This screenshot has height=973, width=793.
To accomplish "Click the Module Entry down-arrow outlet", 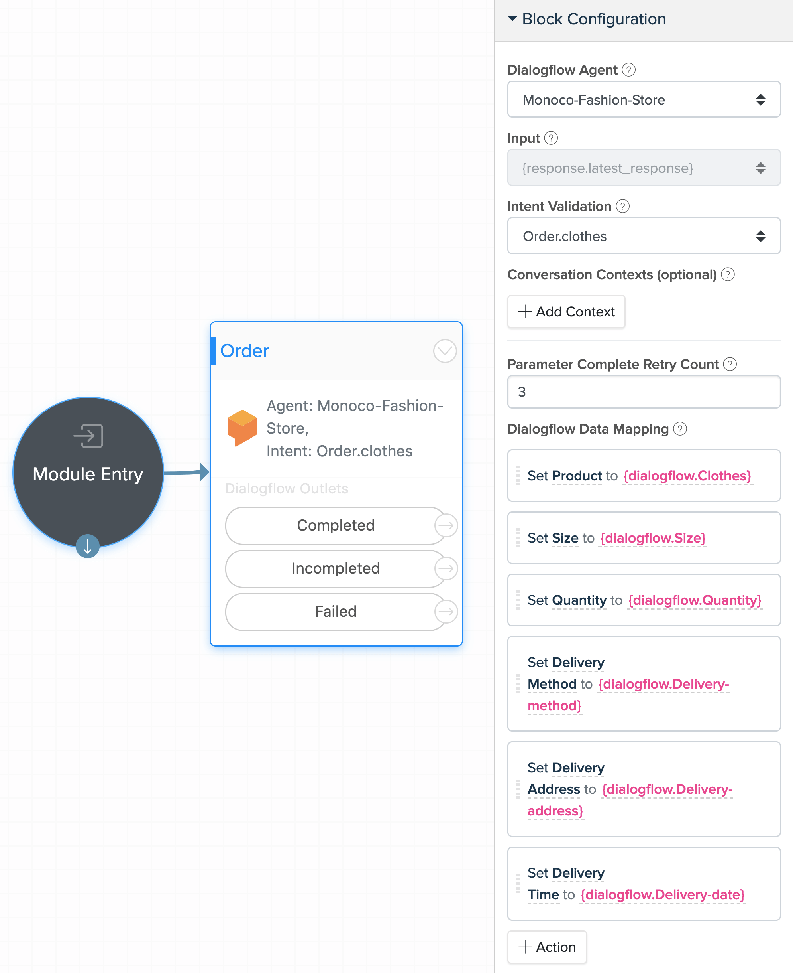I will 88,546.
